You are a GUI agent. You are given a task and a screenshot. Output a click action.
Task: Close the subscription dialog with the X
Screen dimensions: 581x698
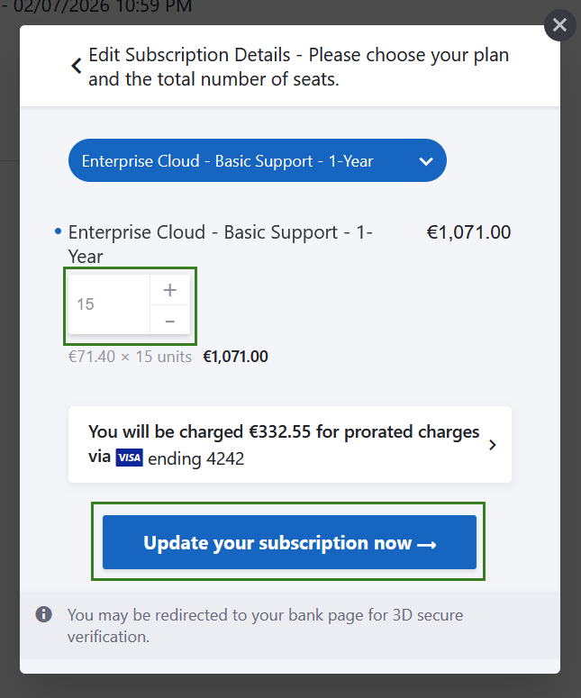559,25
